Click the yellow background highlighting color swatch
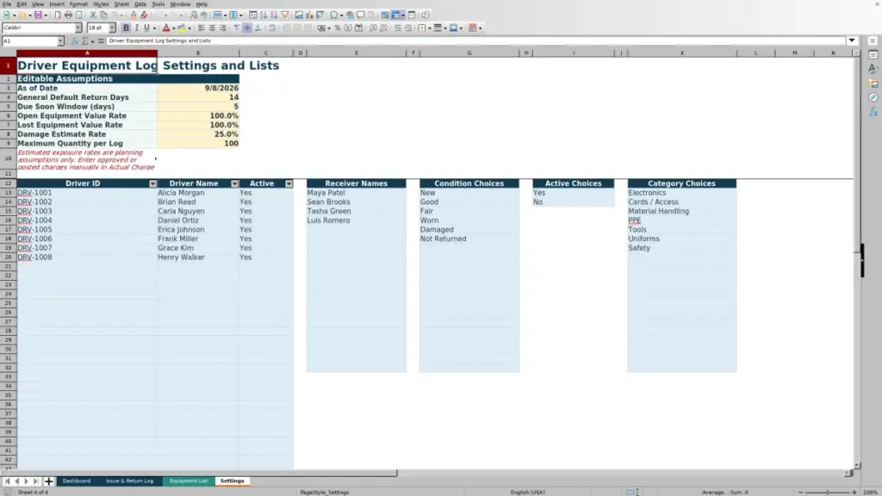This screenshot has width=882, height=496. 182,28
